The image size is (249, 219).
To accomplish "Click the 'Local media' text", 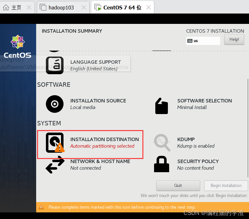I will [x=83, y=107].
